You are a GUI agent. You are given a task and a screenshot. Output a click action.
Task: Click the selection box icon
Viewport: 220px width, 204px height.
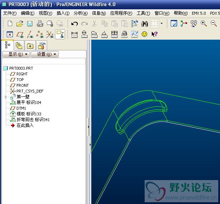click(x=155, y=24)
